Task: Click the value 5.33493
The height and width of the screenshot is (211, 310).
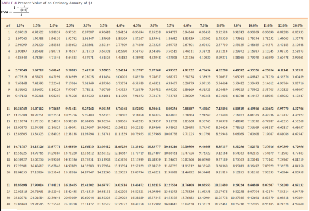Action: coord(254,83)
